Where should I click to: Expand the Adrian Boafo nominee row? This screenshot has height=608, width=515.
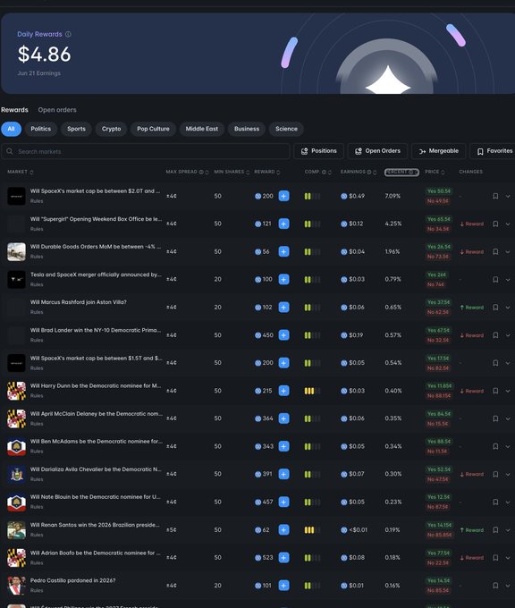click(508, 558)
